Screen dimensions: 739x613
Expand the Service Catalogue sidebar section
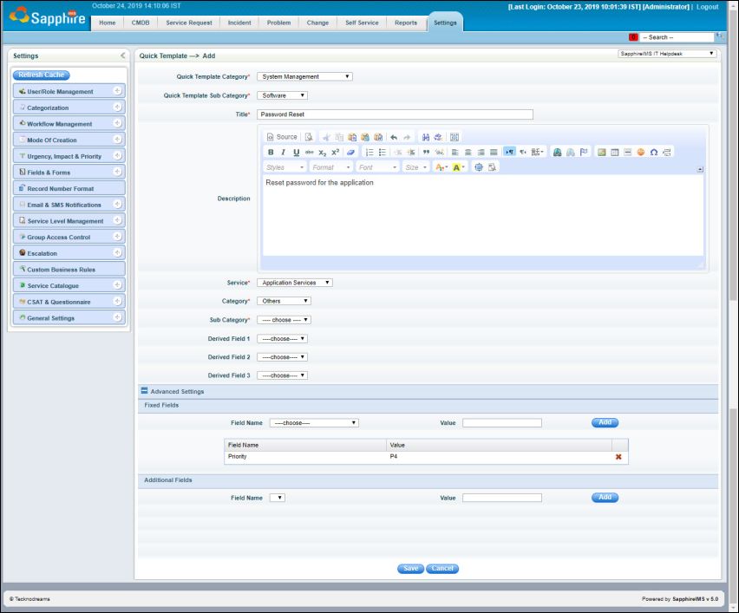click(117, 285)
